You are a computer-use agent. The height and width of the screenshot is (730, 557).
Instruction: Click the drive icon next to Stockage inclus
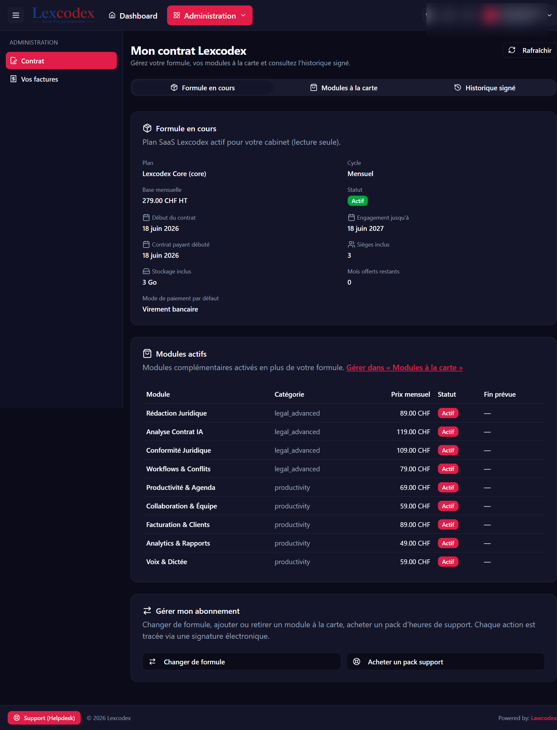pyautogui.click(x=146, y=271)
